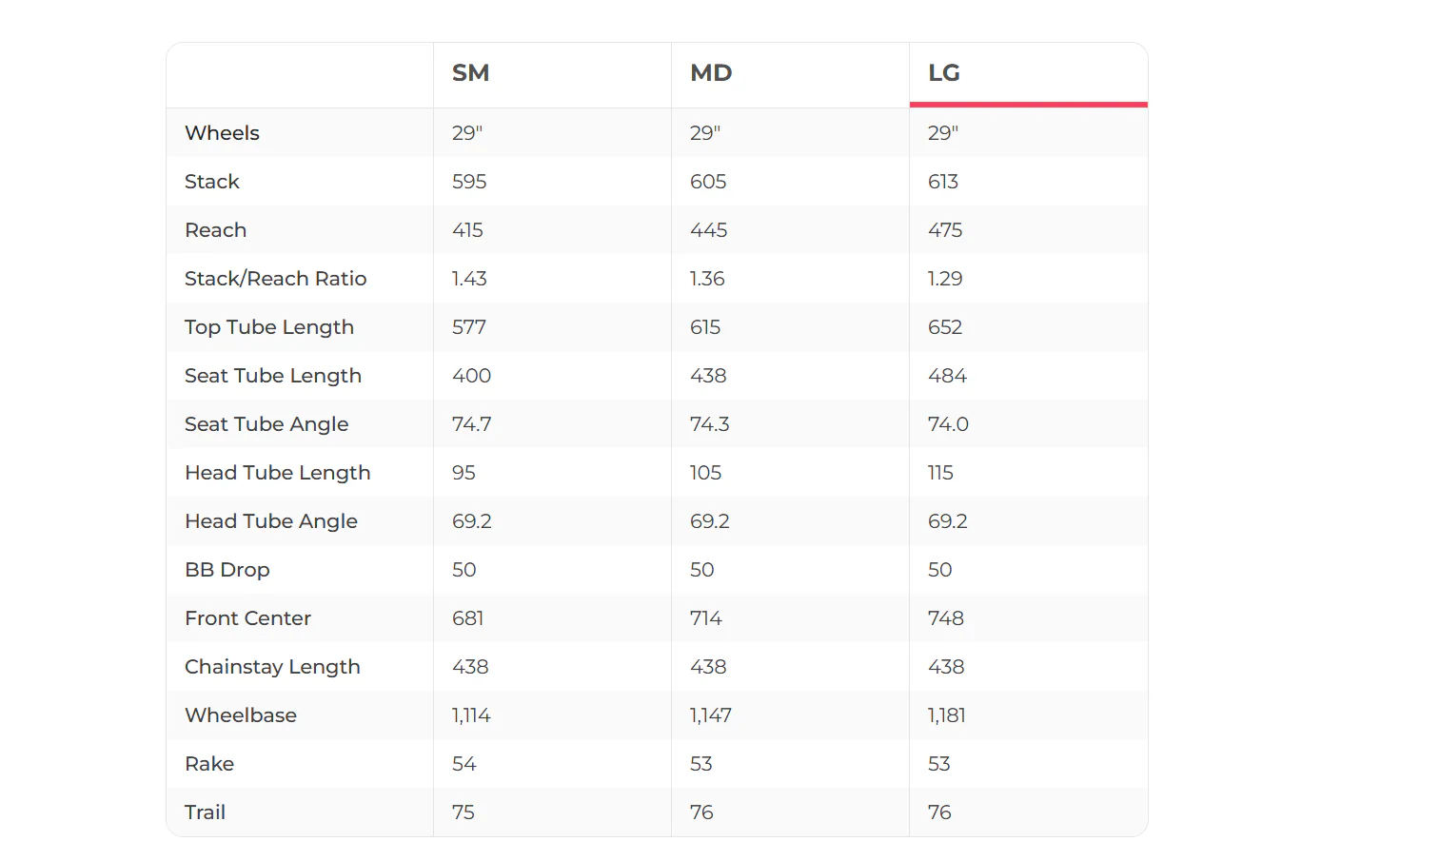Click the Head Tube Angle label
This screenshot has width=1440, height=861.
pyautogui.click(x=271, y=521)
